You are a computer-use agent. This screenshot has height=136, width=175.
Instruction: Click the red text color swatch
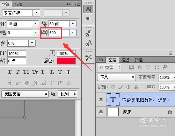[x=66, y=61]
